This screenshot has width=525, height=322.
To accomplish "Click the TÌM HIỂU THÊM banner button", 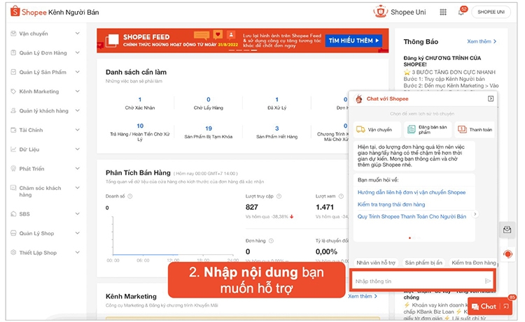I will pos(353,41).
